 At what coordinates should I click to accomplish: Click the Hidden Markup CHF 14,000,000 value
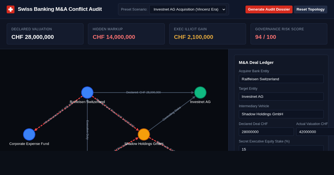click(114, 37)
